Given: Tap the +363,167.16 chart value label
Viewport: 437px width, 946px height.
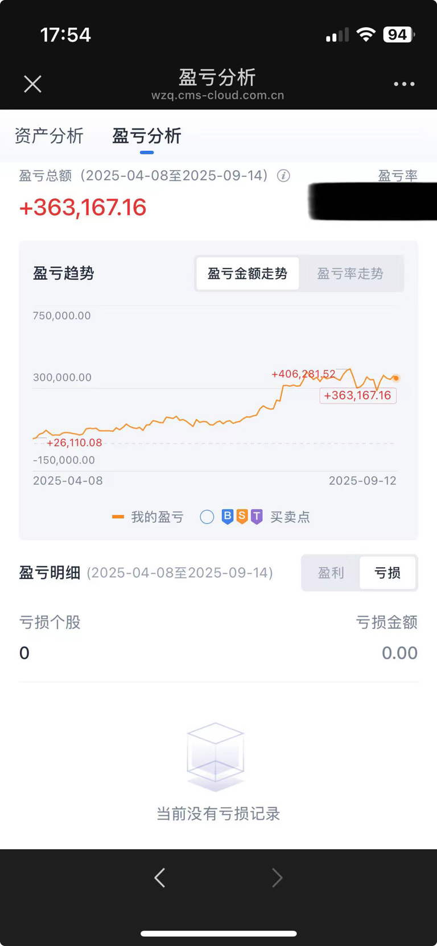Looking at the screenshot, I should (358, 395).
